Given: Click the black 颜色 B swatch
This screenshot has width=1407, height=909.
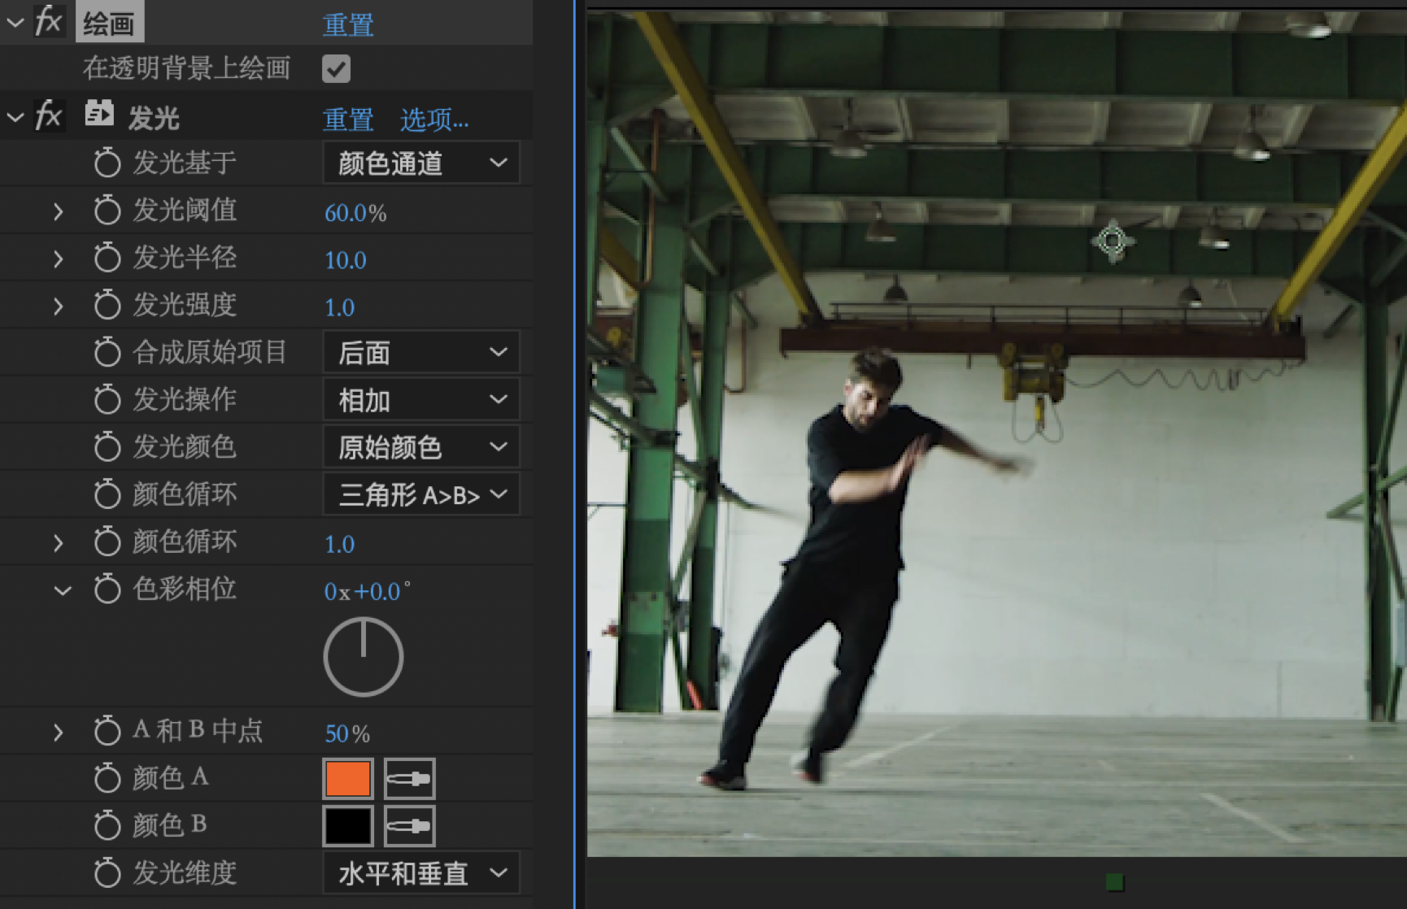Looking at the screenshot, I should [x=348, y=826].
